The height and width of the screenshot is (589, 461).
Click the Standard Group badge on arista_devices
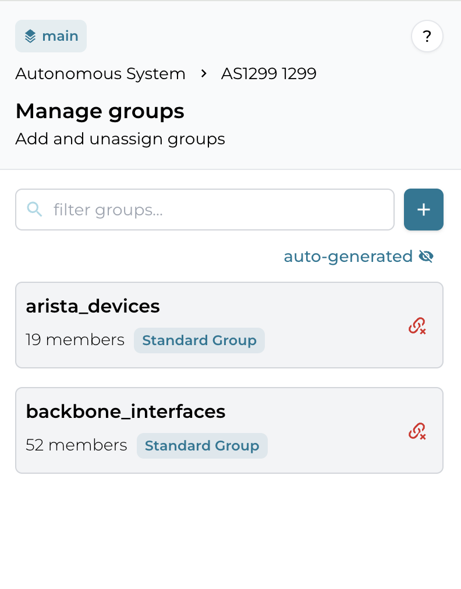pyautogui.click(x=199, y=340)
